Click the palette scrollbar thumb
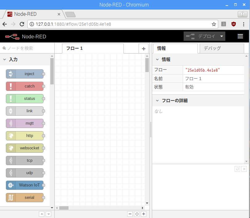Screen dimensions: 250x218 52,71
